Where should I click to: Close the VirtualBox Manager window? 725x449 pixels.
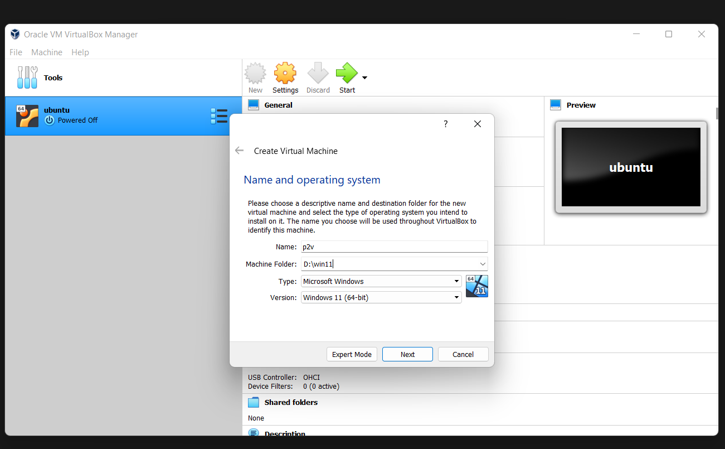tap(702, 34)
